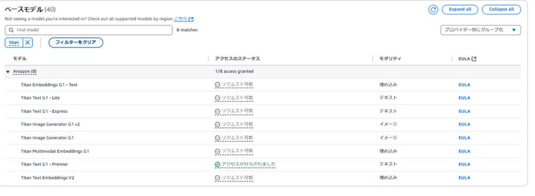
Task: Click status icon for Titan Text G1 - Lite
Action: [217, 98]
